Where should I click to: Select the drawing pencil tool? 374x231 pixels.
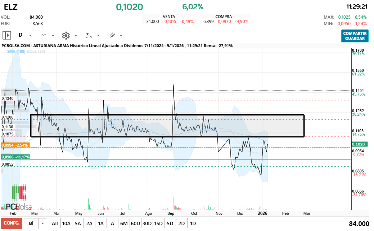click(112, 35)
